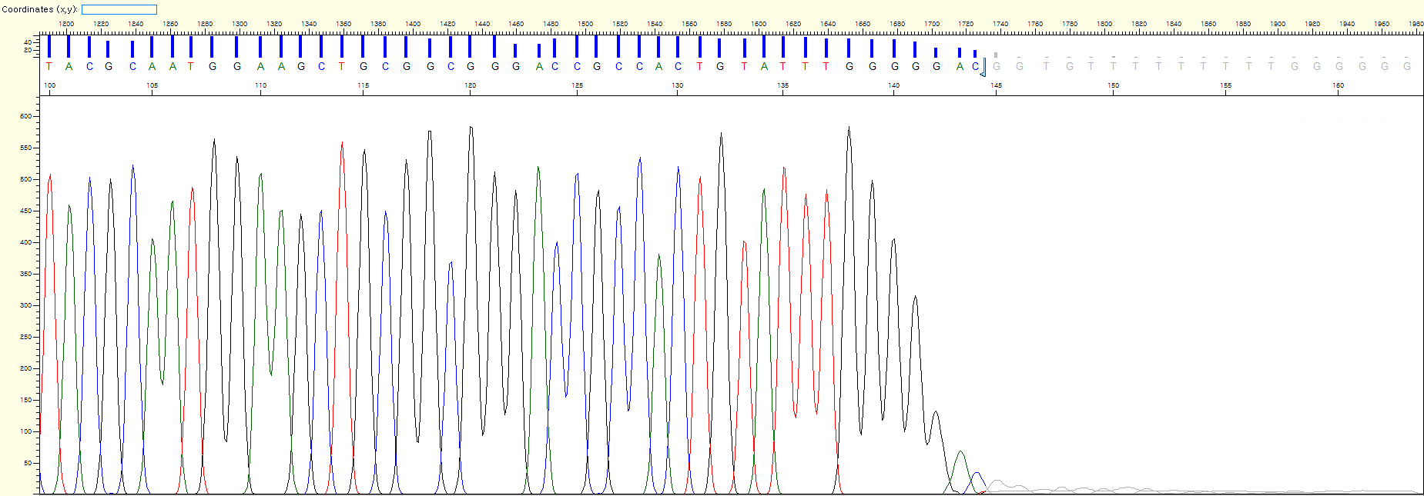Viewport: 1424px width, 496px height.
Task: Click the Coordinates (x,y) input field
Action: click(x=119, y=10)
